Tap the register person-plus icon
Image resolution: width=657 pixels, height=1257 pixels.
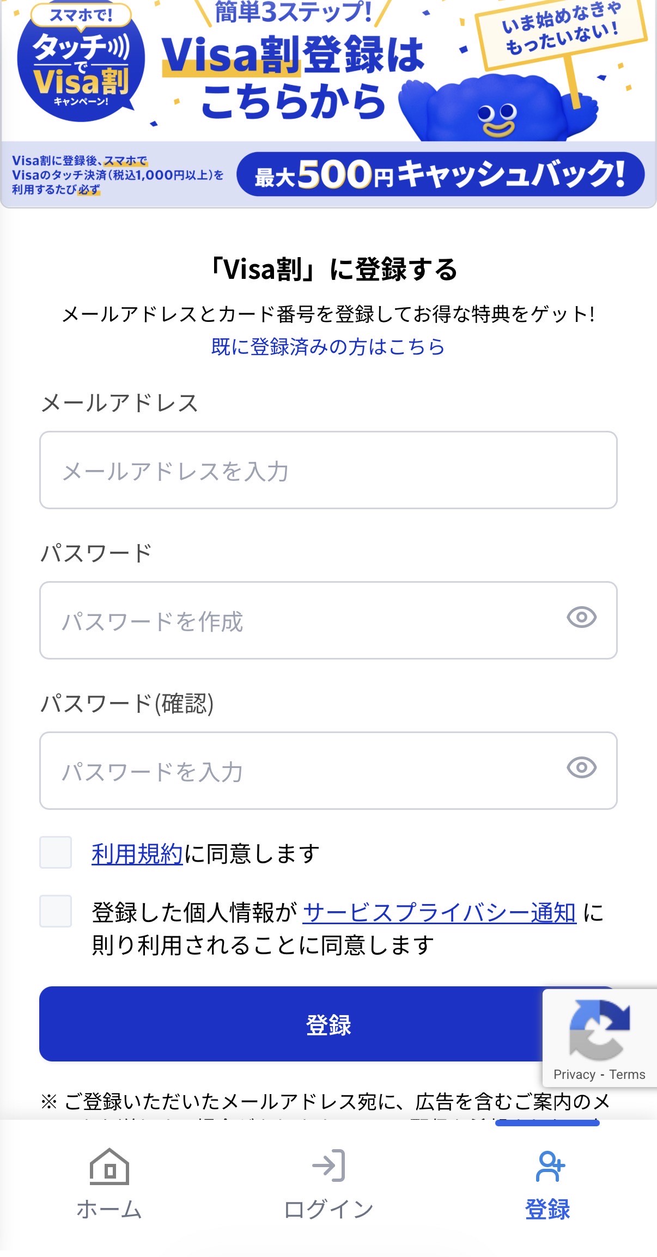[x=550, y=1166]
